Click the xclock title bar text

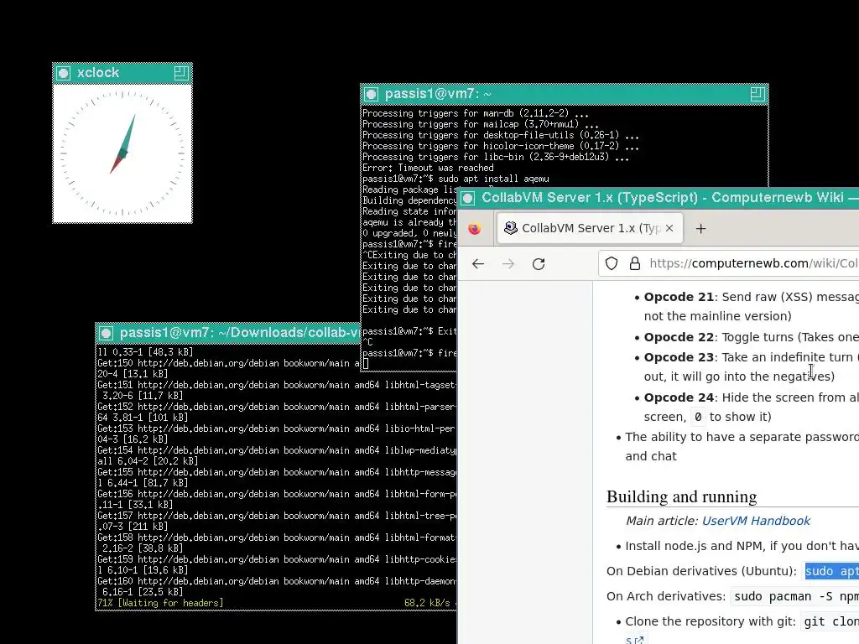(x=98, y=73)
